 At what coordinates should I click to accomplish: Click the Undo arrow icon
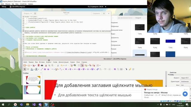[62, 65]
